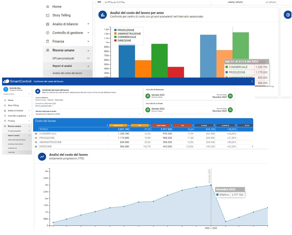Viewport: 292px width, 235px height.
Task: Click bar chart icon beside 'Analisi del costo del lavoro per anno'
Action: [x=103, y=15]
